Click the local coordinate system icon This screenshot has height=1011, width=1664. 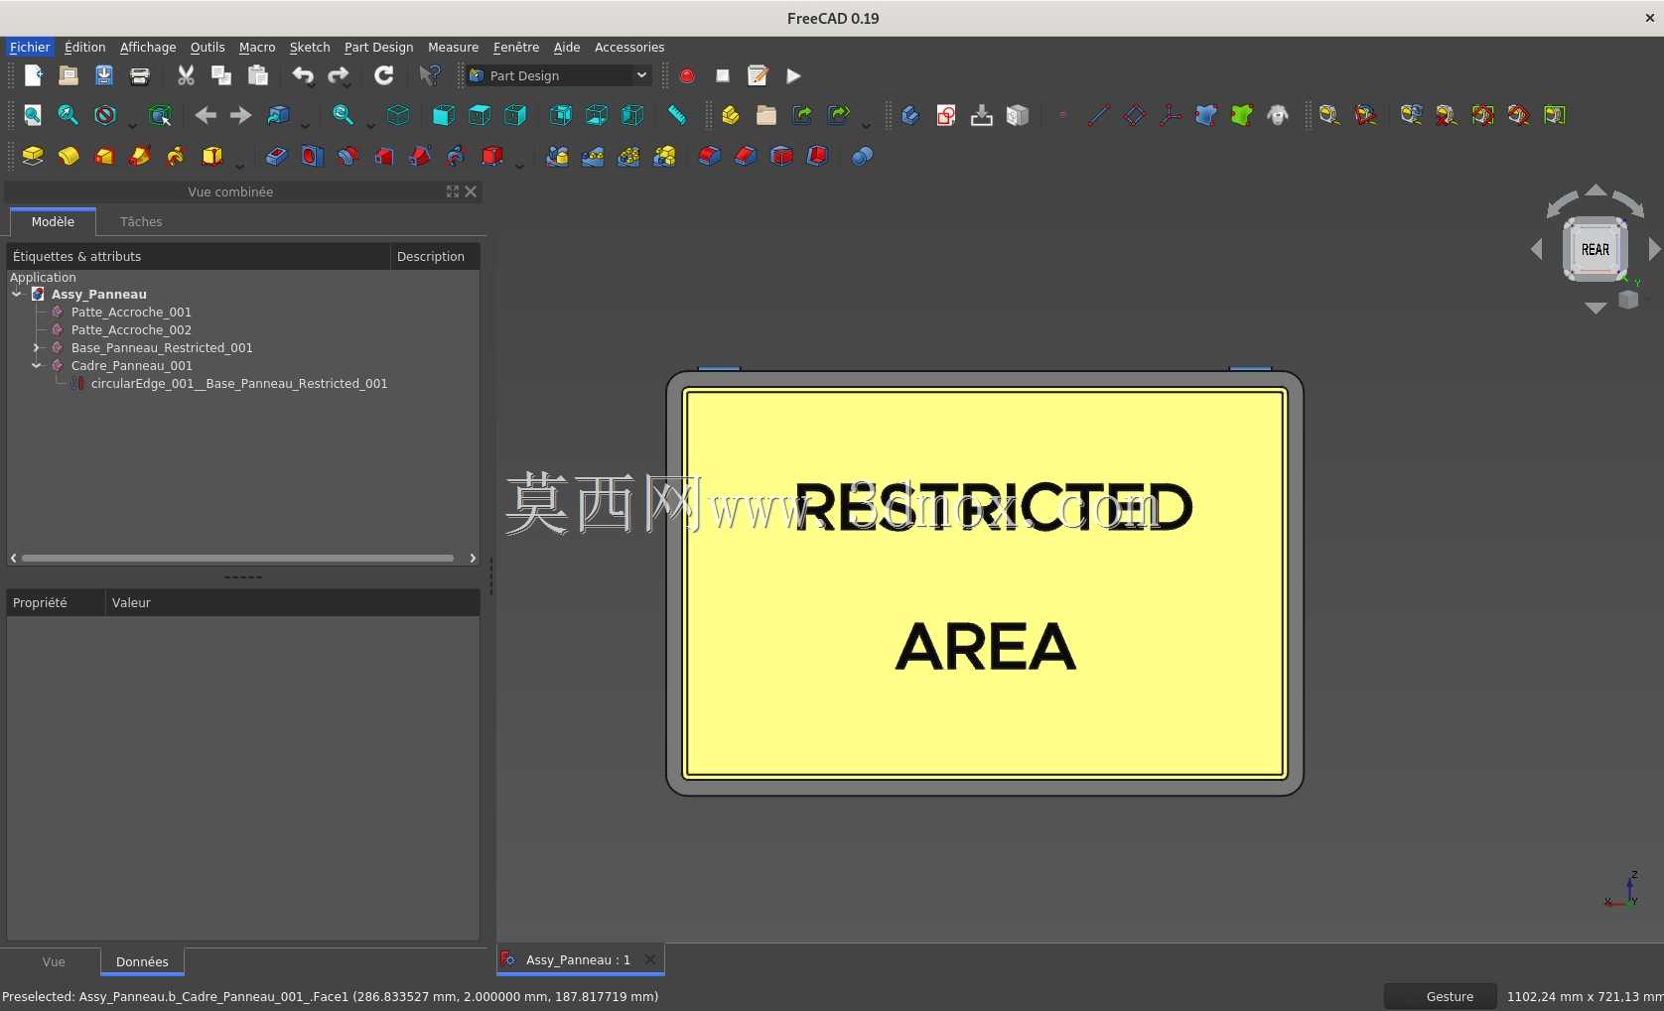[1171, 115]
